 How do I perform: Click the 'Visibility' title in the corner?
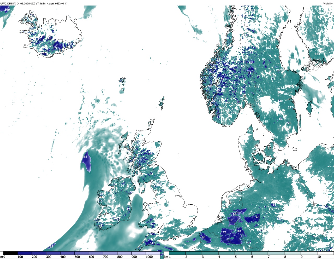328,3
